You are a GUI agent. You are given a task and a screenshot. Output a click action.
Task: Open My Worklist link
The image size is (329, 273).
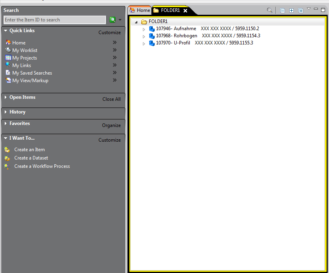point(25,50)
